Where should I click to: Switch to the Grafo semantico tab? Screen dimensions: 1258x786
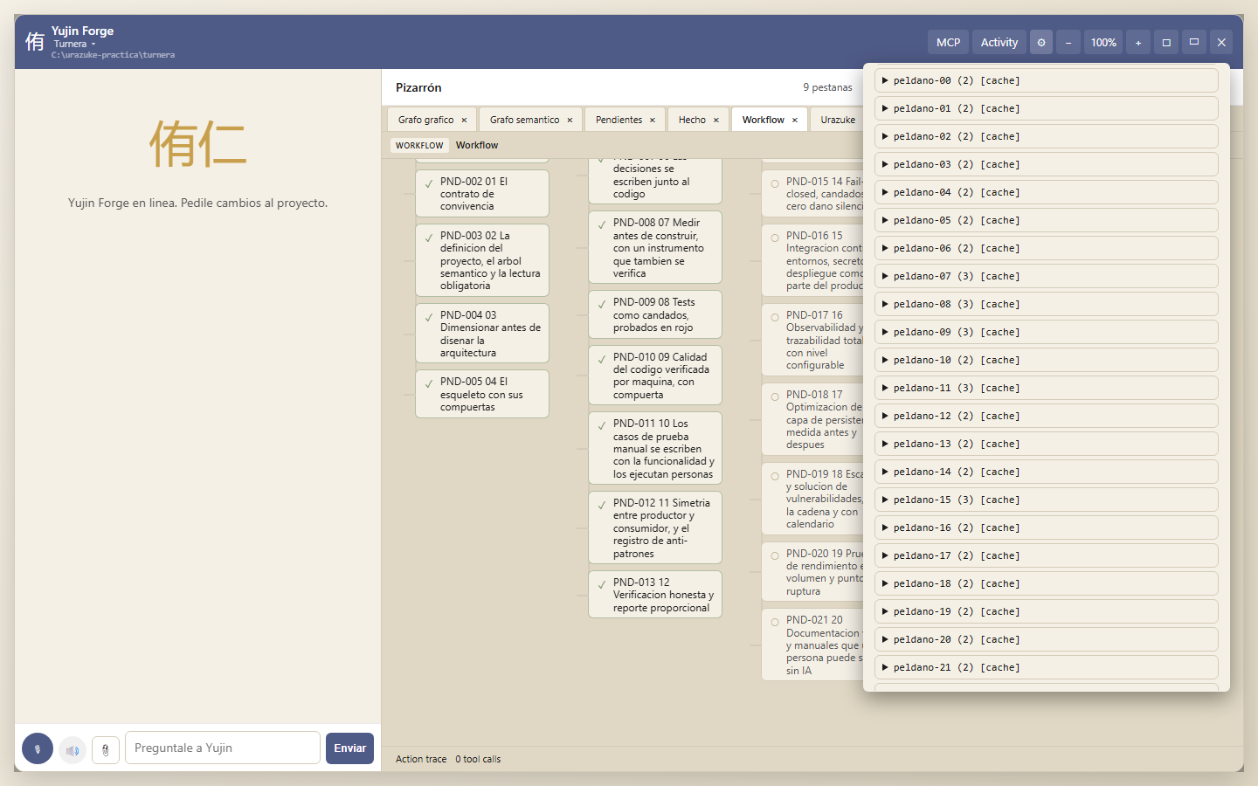point(524,120)
